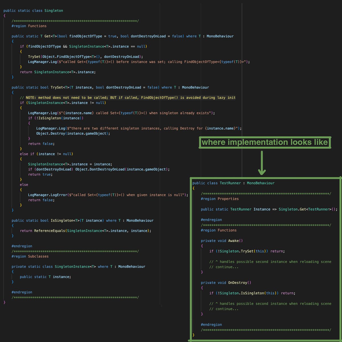Click the log line "there are two different singleton instances"

coord(139,129)
